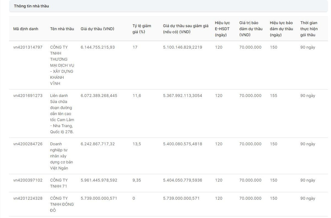Select identifier code vn4201314797
This screenshot has height=218, width=331.
coord(28,47)
